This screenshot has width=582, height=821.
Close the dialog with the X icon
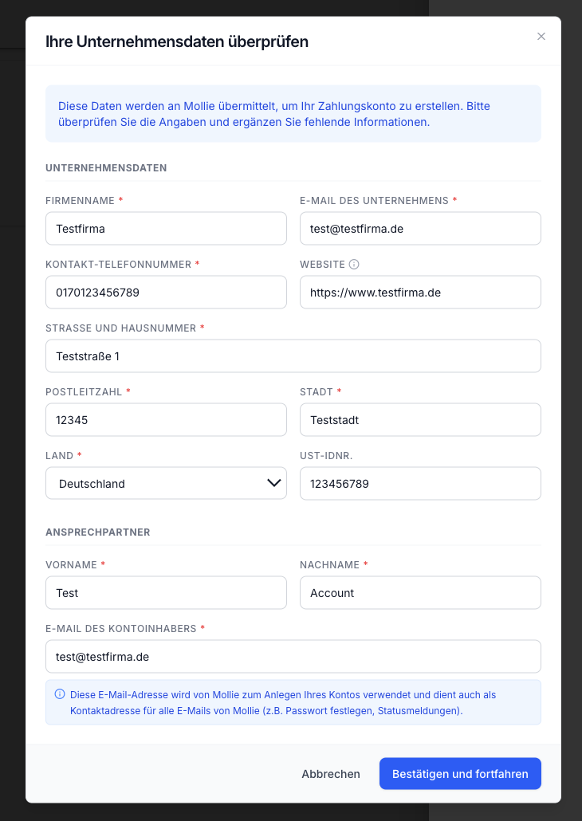click(541, 36)
